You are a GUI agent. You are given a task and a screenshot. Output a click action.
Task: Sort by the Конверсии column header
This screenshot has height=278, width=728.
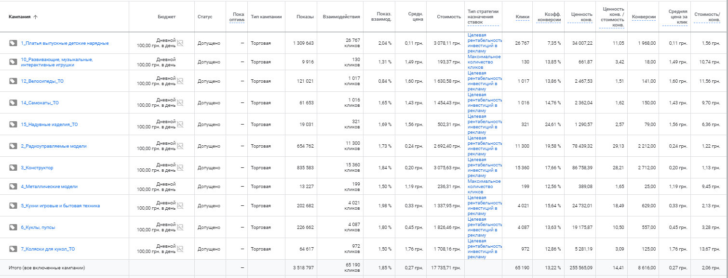[644, 17]
